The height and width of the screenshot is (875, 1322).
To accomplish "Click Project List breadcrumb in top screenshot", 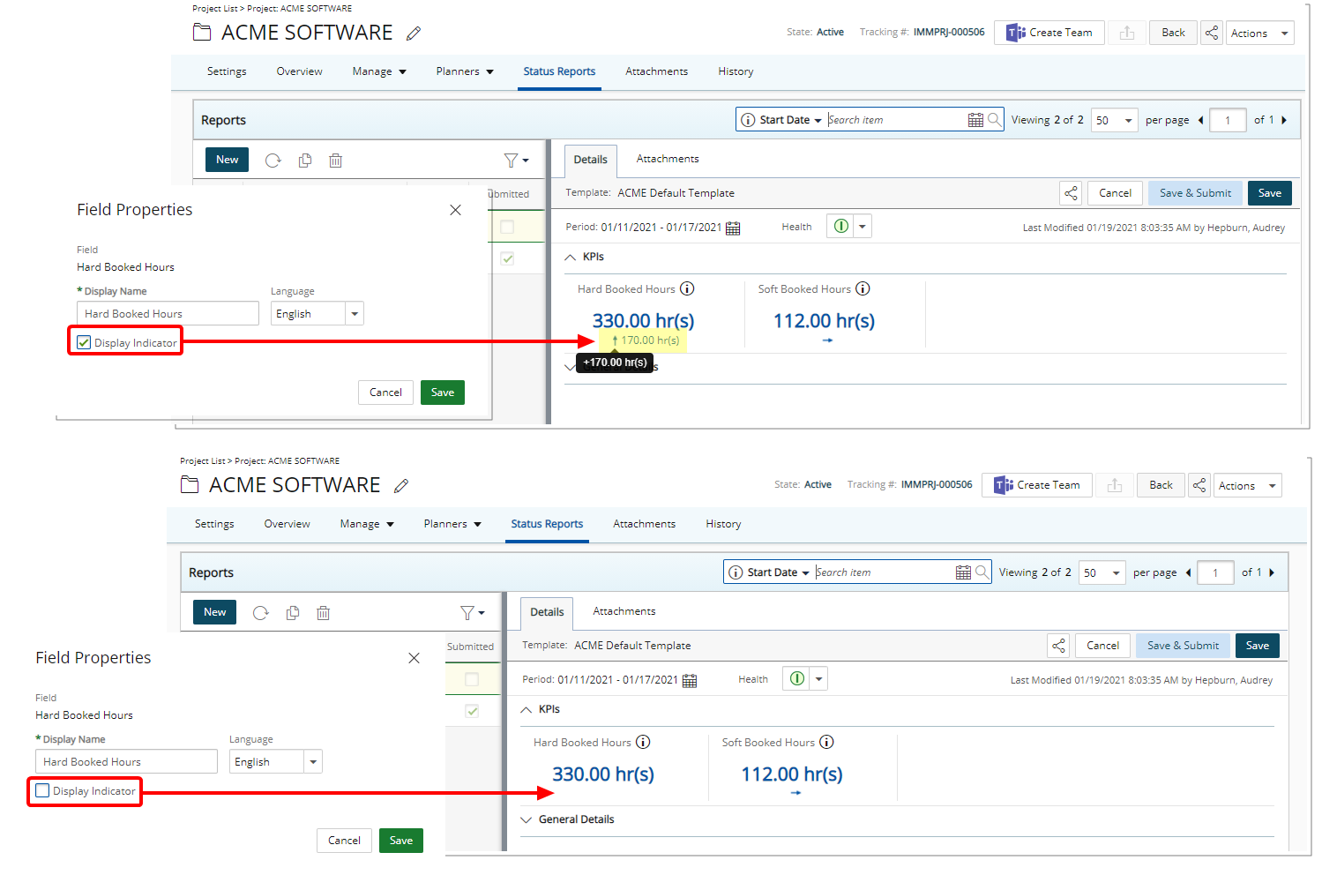I will point(215,9).
